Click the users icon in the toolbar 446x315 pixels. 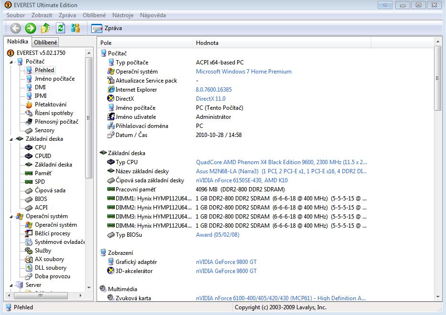(x=75, y=28)
